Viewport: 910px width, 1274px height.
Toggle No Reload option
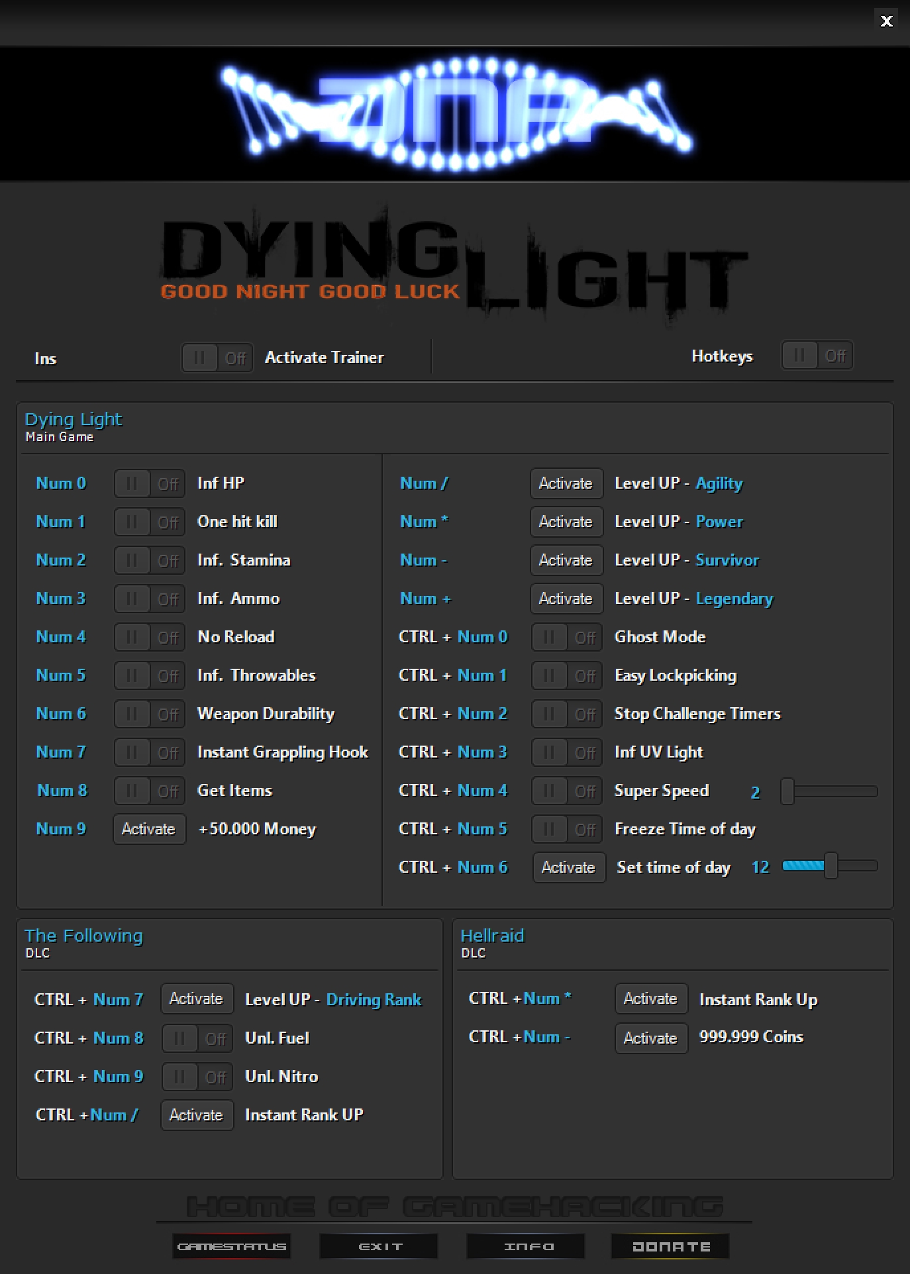pyautogui.click(x=150, y=638)
